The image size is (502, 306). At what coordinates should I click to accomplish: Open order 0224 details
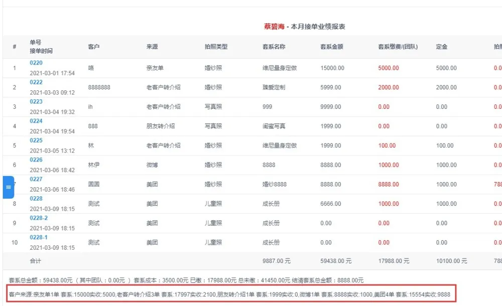pyautogui.click(x=36, y=121)
